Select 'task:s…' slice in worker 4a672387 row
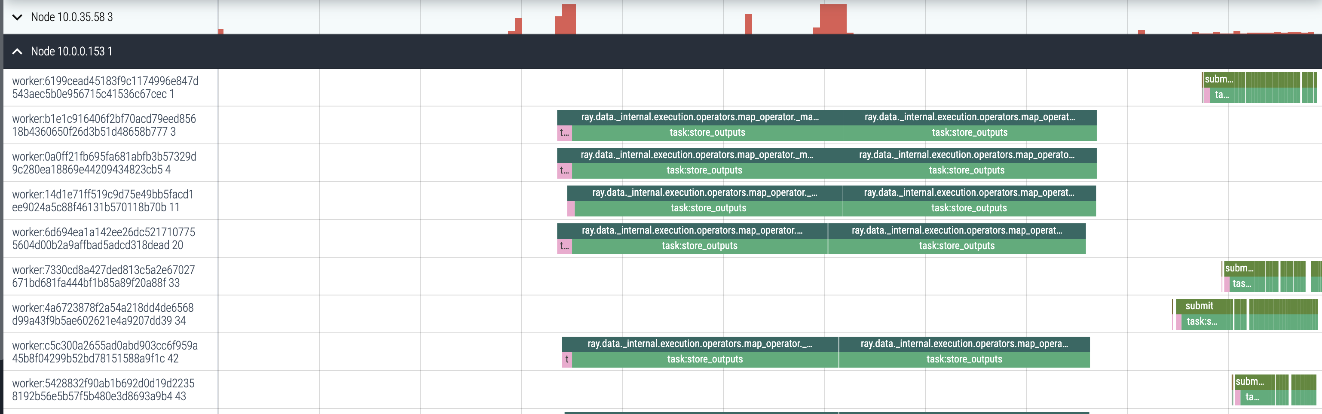Viewport: 1322px width, 414px height. tap(1202, 322)
